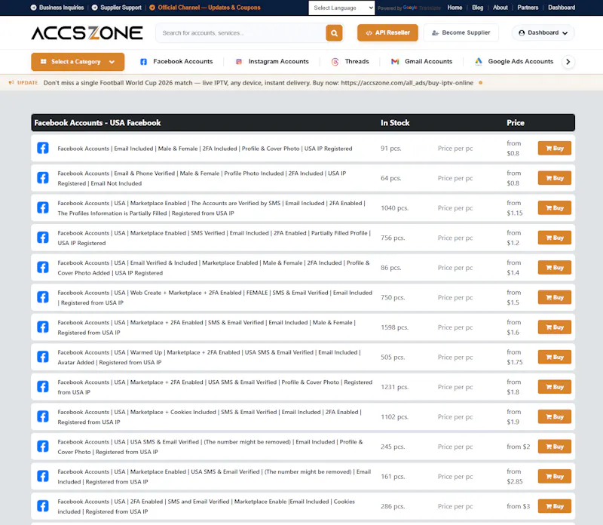Click Facebook icon of the 1598 pcs. row
Image resolution: width=603 pixels, height=525 pixels.
coord(43,327)
